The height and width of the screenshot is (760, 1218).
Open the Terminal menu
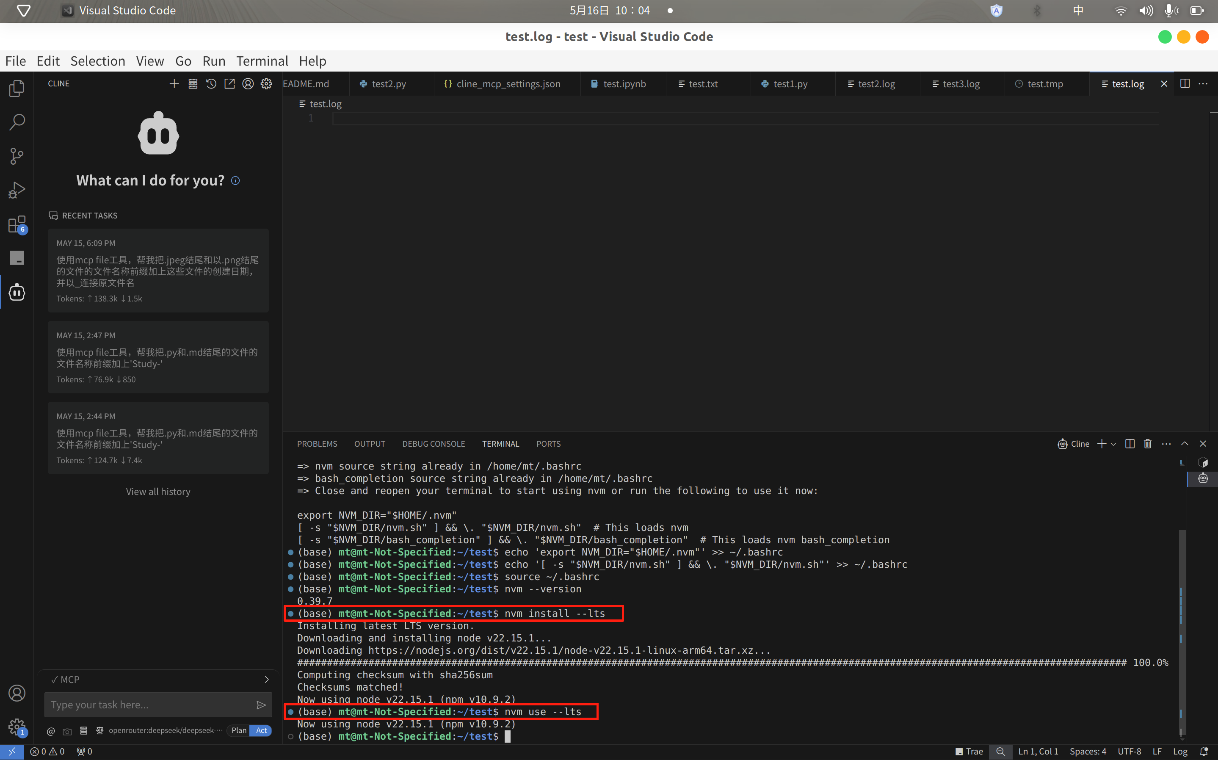tap(262, 61)
